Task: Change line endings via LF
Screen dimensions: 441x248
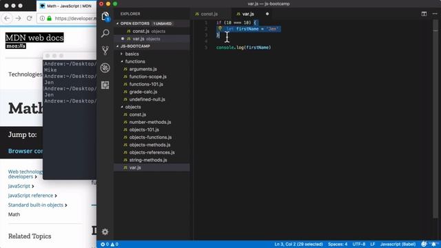Action: 373,245
